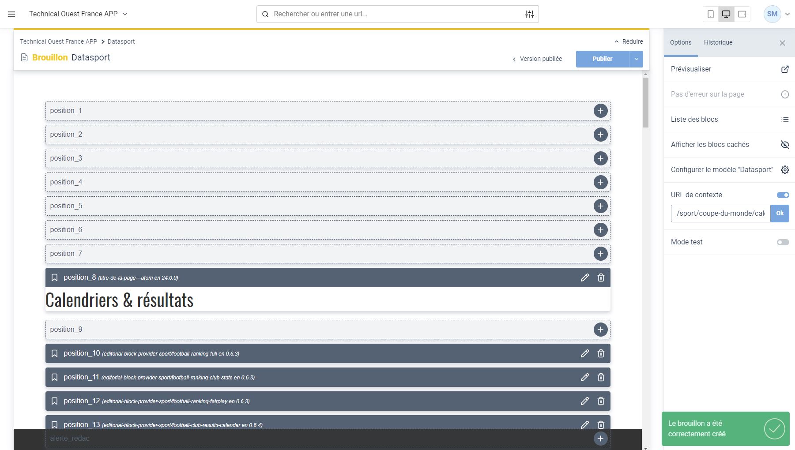795x450 pixels.
Task: Delete the position_8 block
Action: click(x=601, y=277)
